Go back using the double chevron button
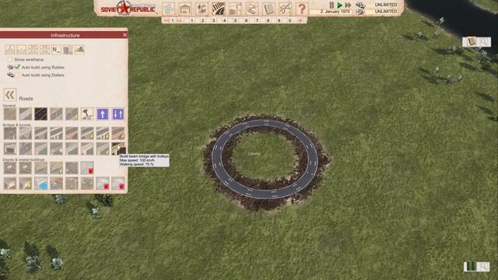Image resolution: width=498 pixels, height=280 pixels. coord(10,95)
